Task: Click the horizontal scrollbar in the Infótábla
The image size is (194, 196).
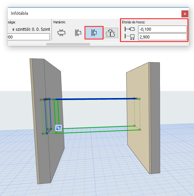Action: 68,44
